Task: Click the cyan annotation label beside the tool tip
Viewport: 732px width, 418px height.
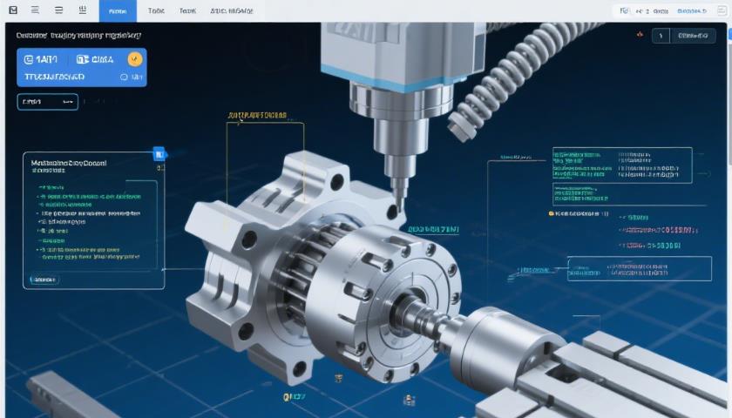Action: click(433, 229)
